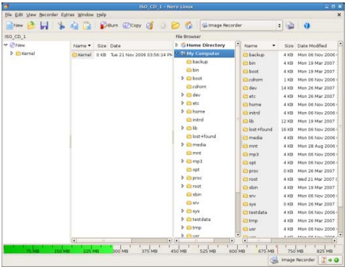Open the Recorder menu

[x=49, y=15]
